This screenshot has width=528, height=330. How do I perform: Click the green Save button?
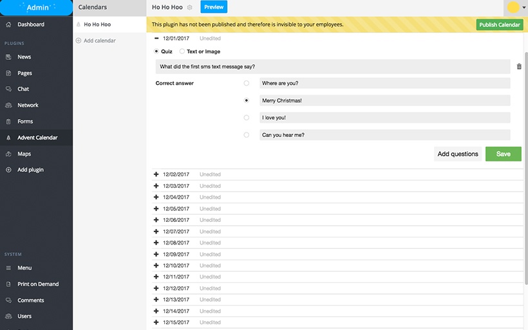pyautogui.click(x=503, y=154)
